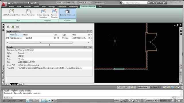Close the Tool Palettes - Design panel
Viewport: 184px width, 103px height.
click(181, 28)
